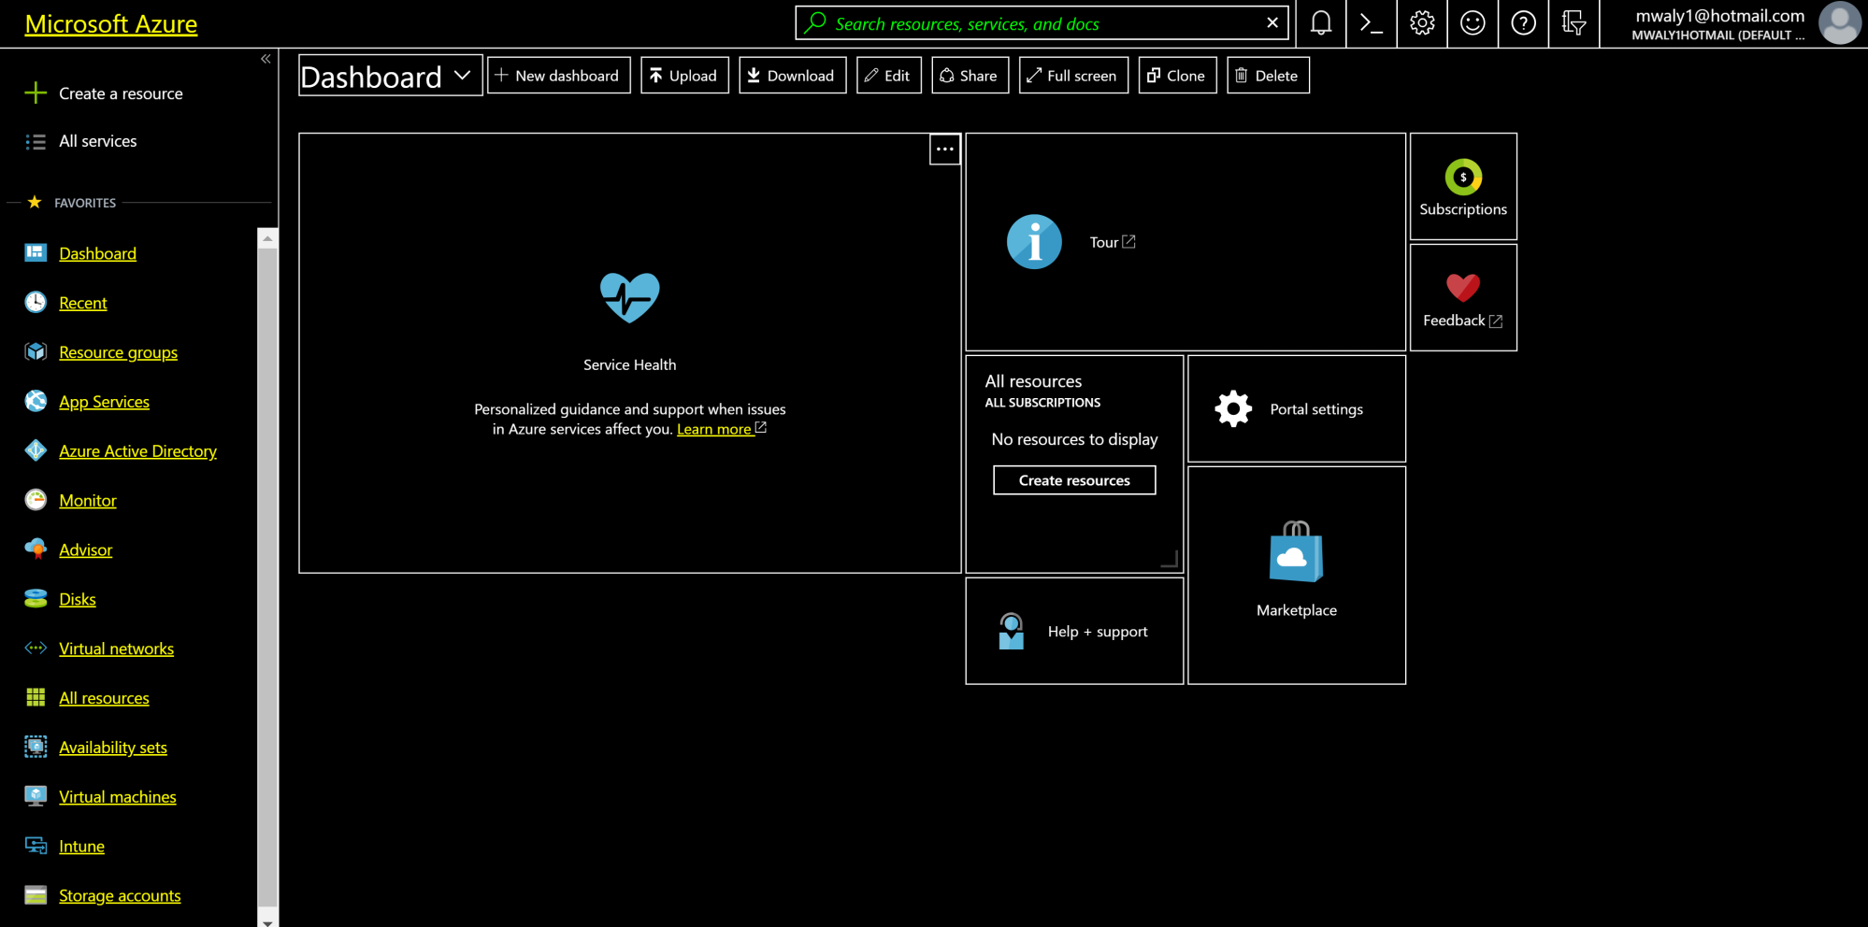Switch to Full screen view
The height and width of the screenshot is (927, 1868).
(x=1073, y=76)
